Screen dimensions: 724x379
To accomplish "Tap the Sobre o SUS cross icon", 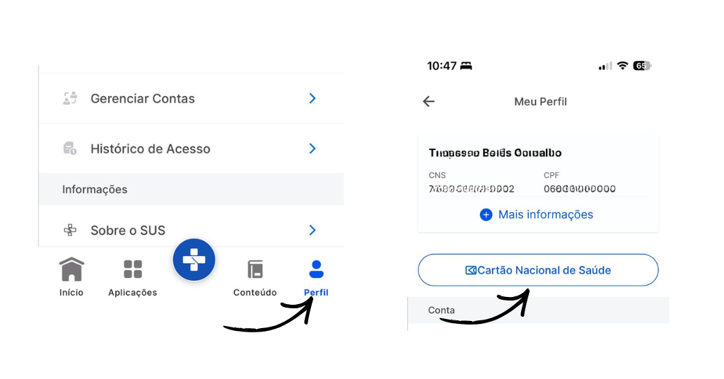I will point(70,230).
